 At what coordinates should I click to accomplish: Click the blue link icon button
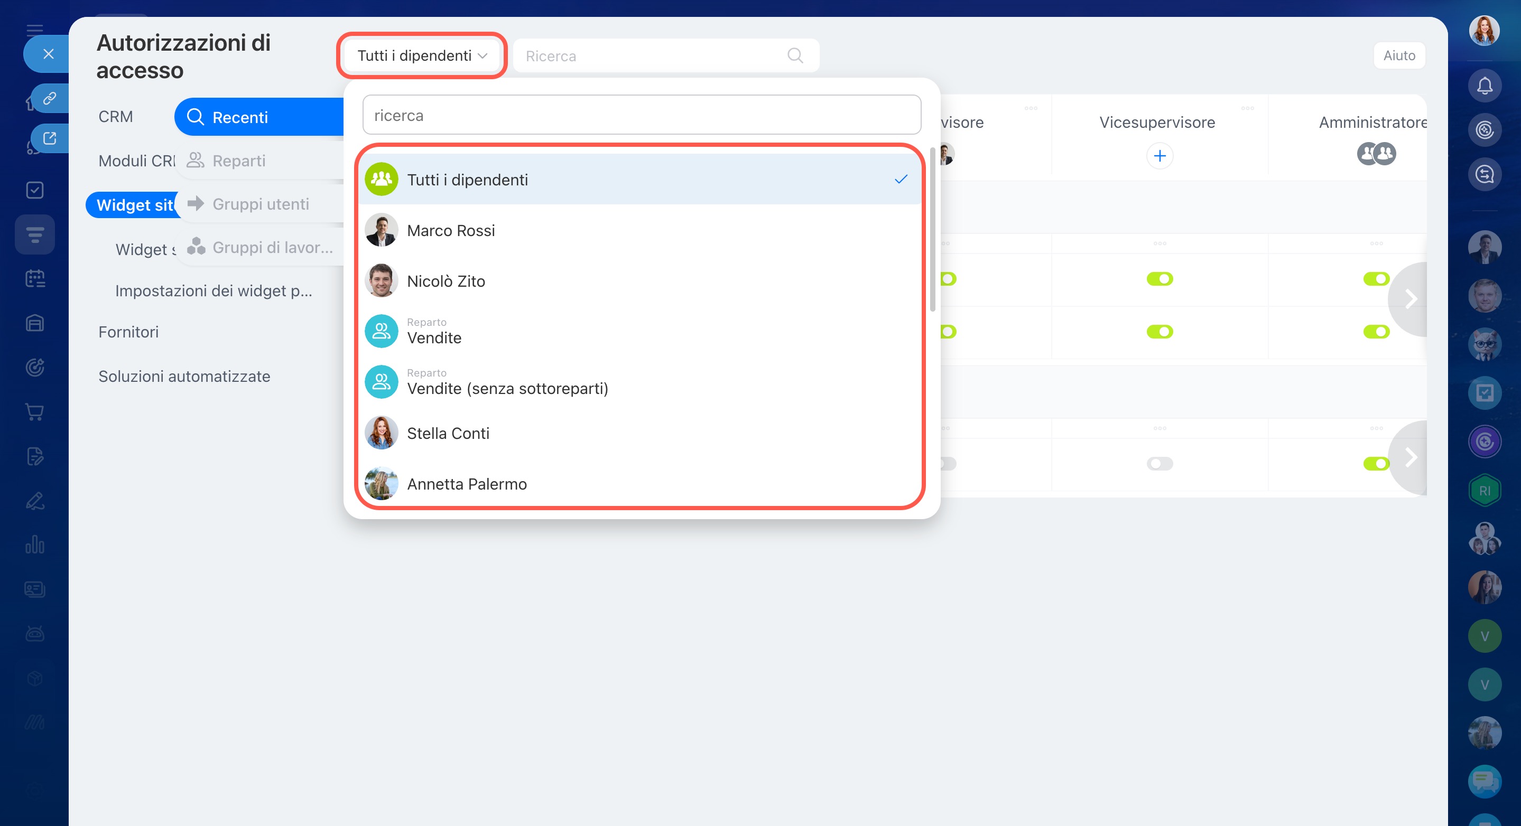[50, 98]
